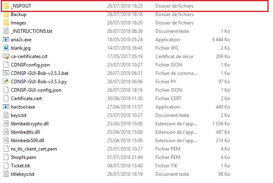
Task: Select the nx_tls_client_cert.pem file icon
Action: 6,149
